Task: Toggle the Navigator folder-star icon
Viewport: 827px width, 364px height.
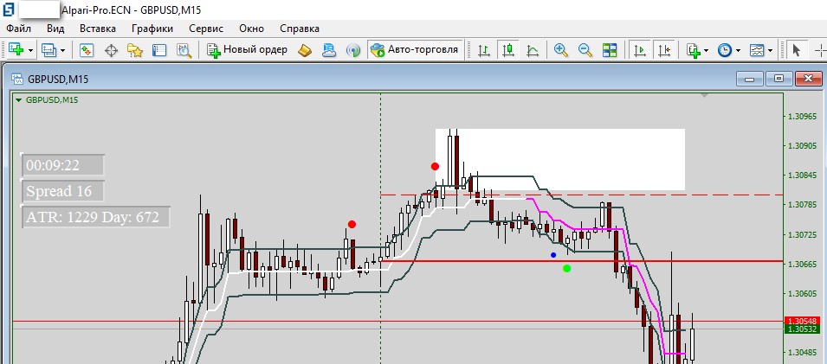Action: (x=135, y=50)
